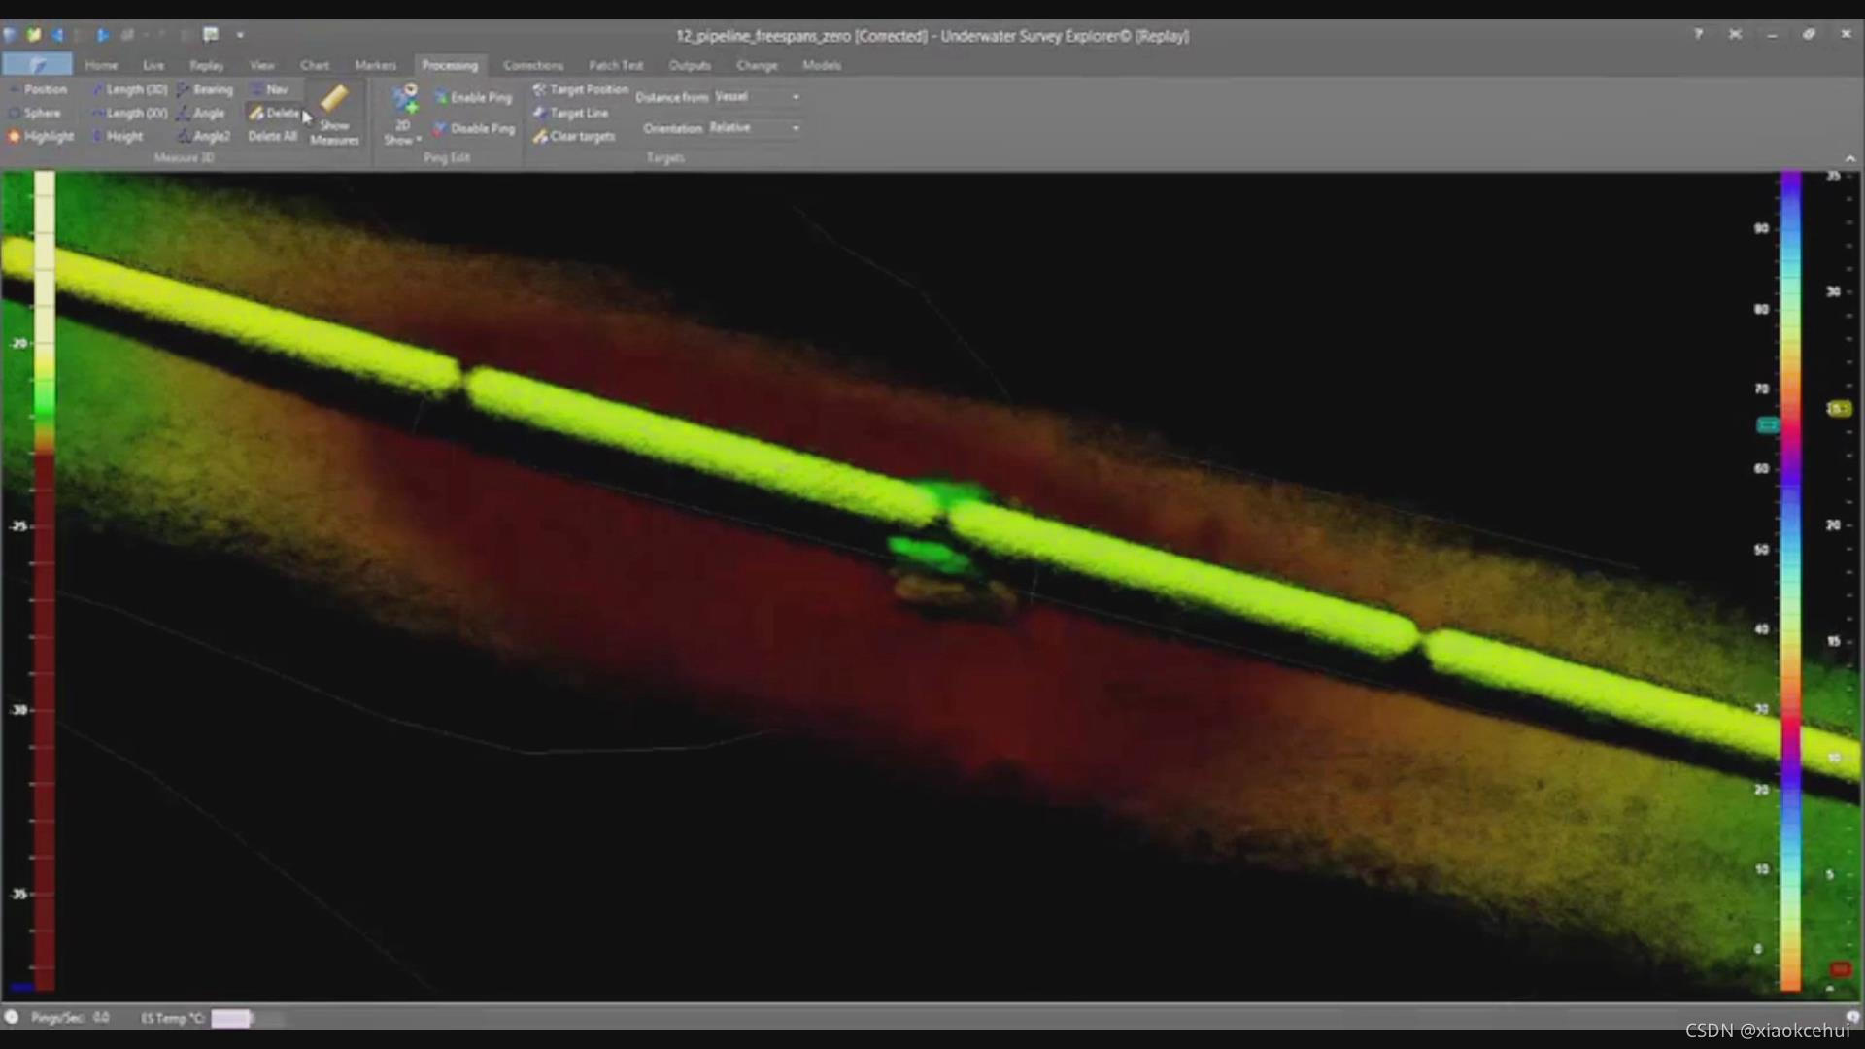Toggle the Nav measure option
The height and width of the screenshot is (1049, 1865).
pos(270,89)
